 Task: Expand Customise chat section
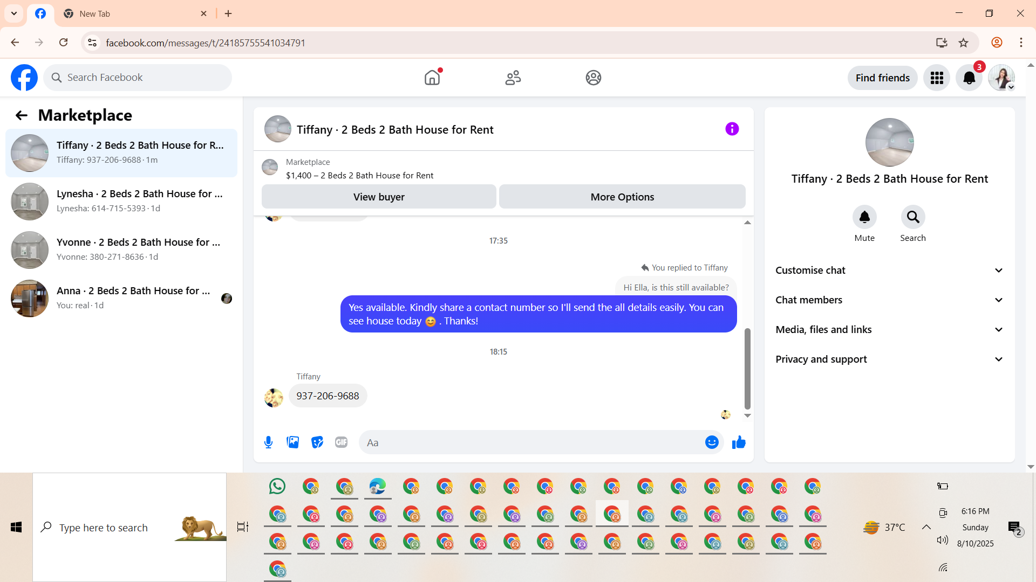click(889, 271)
